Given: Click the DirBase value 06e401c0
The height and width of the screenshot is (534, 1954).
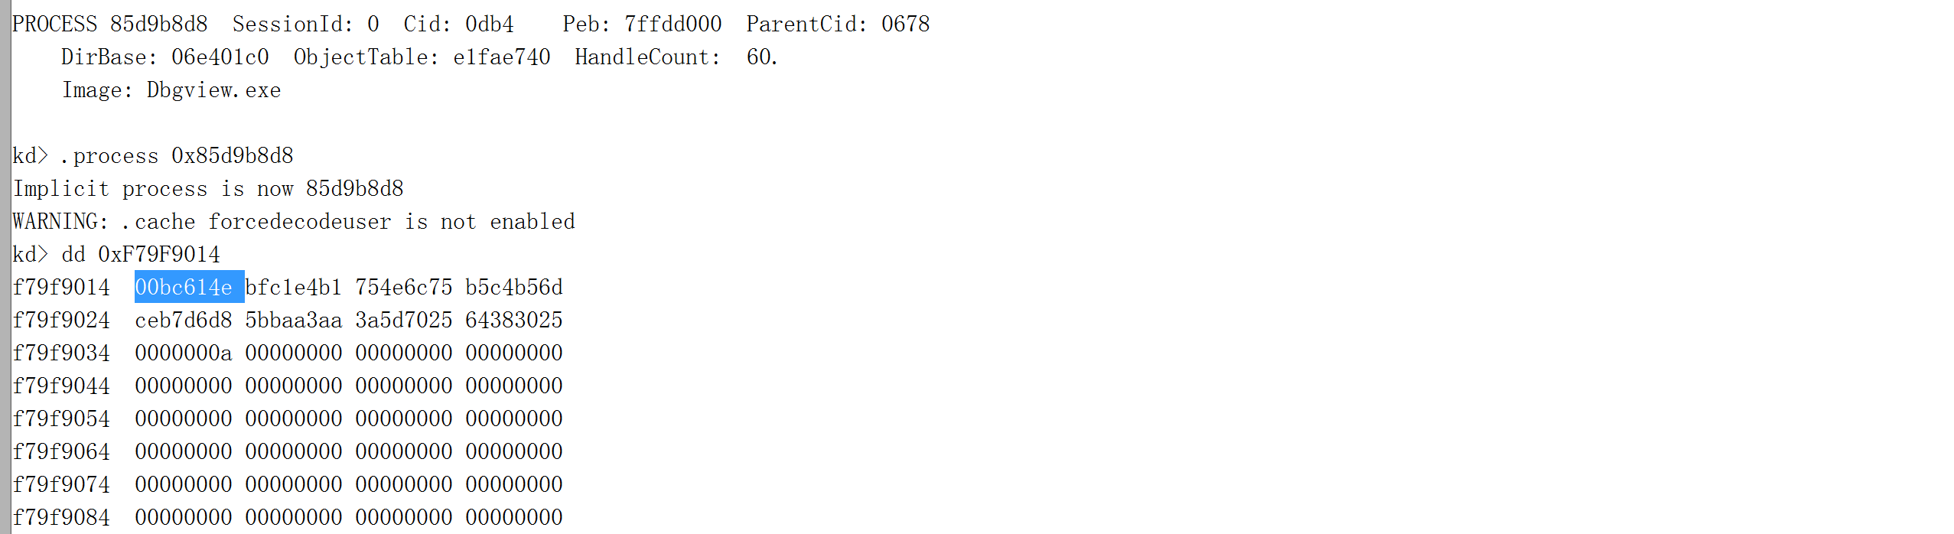Looking at the screenshot, I should tap(220, 57).
